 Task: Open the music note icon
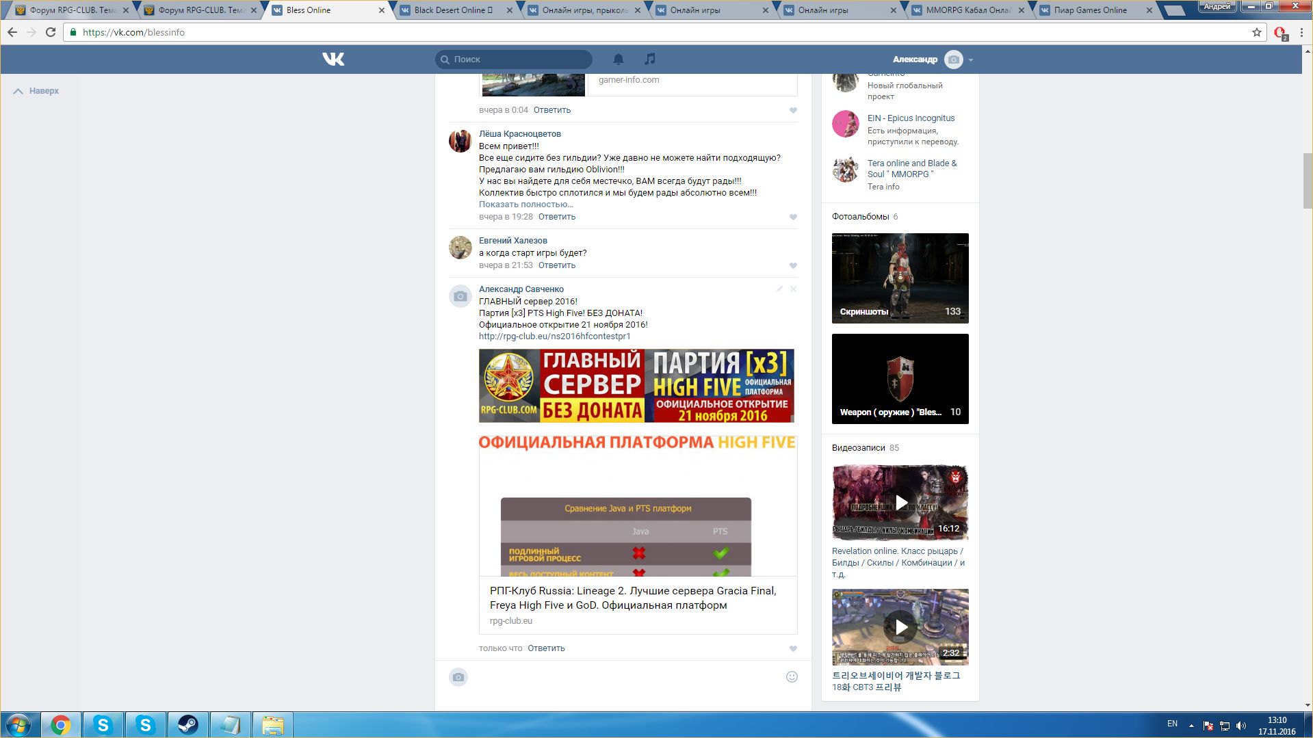(650, 60)
